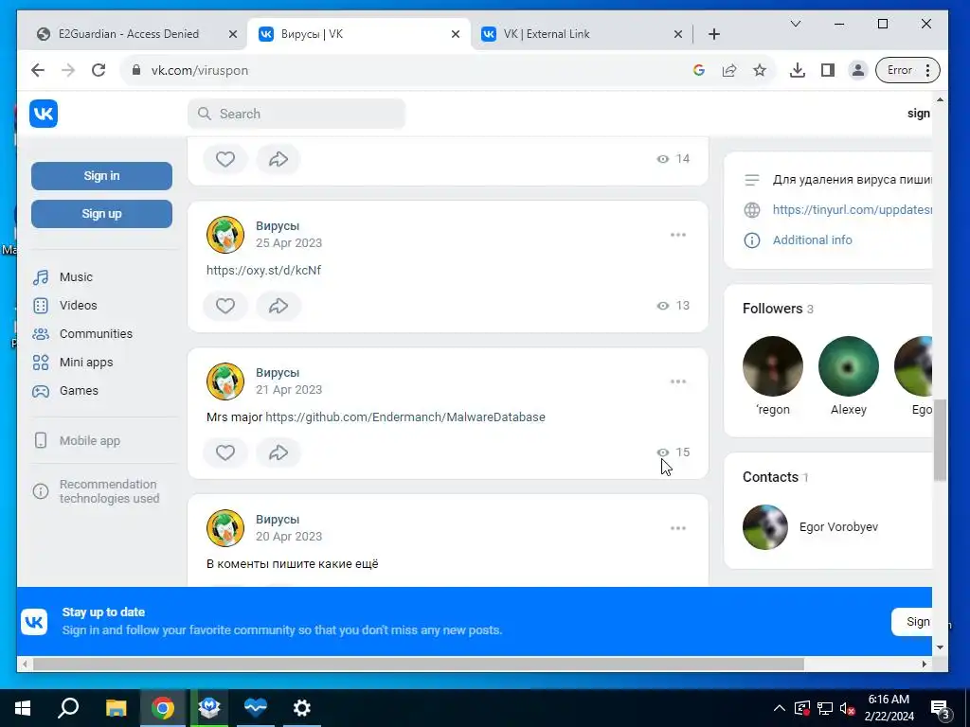Click the Sign in button
Viewport: 970px width, 727px height.
click(101, 176)
